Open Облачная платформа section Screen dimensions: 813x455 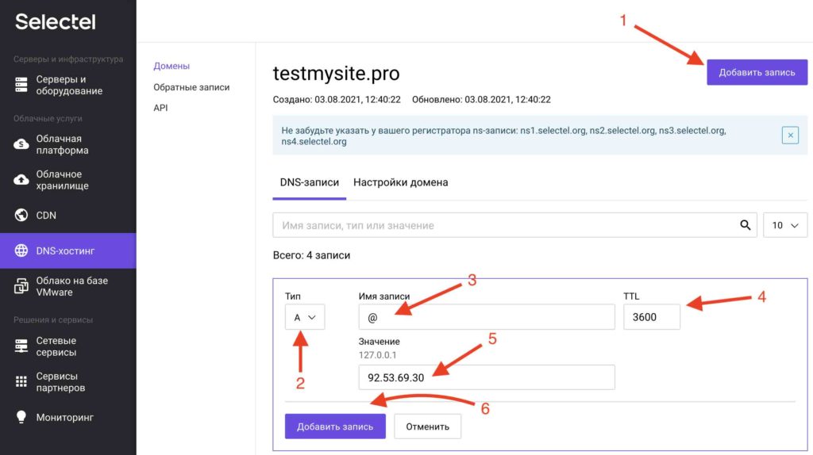click(68, 144)
